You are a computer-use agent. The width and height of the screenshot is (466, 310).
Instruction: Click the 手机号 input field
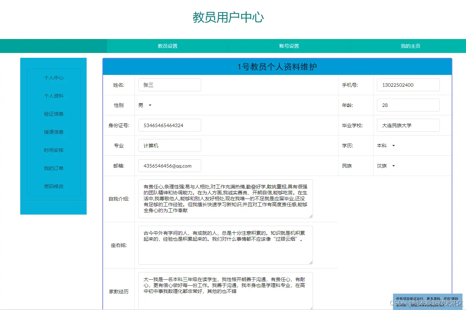click(x=408, y=85)
